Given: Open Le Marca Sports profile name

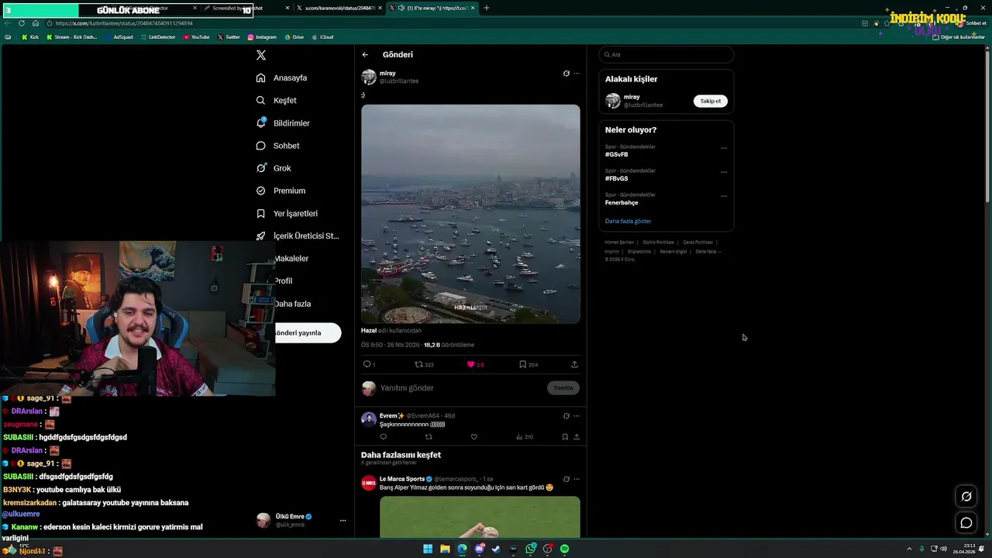Looking at the screenshot, I should 402,479.
